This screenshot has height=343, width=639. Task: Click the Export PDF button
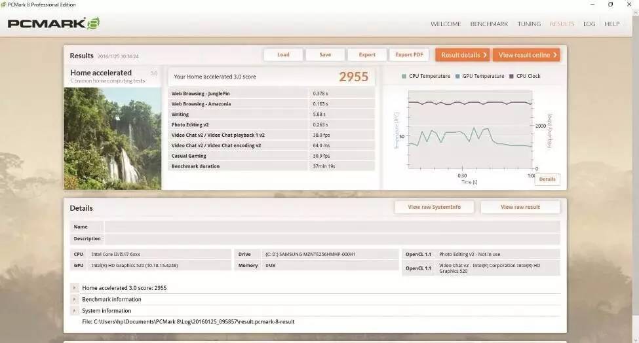click(x=409, y=55)
